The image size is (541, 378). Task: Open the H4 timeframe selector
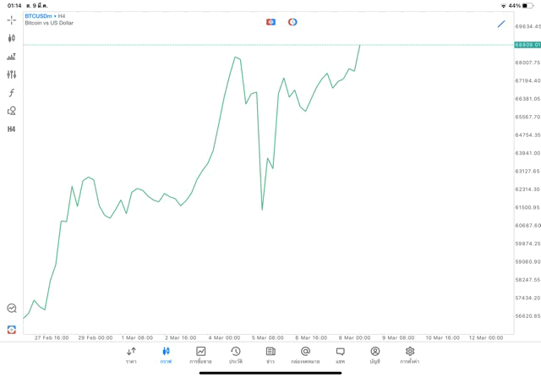click(11, 129)
